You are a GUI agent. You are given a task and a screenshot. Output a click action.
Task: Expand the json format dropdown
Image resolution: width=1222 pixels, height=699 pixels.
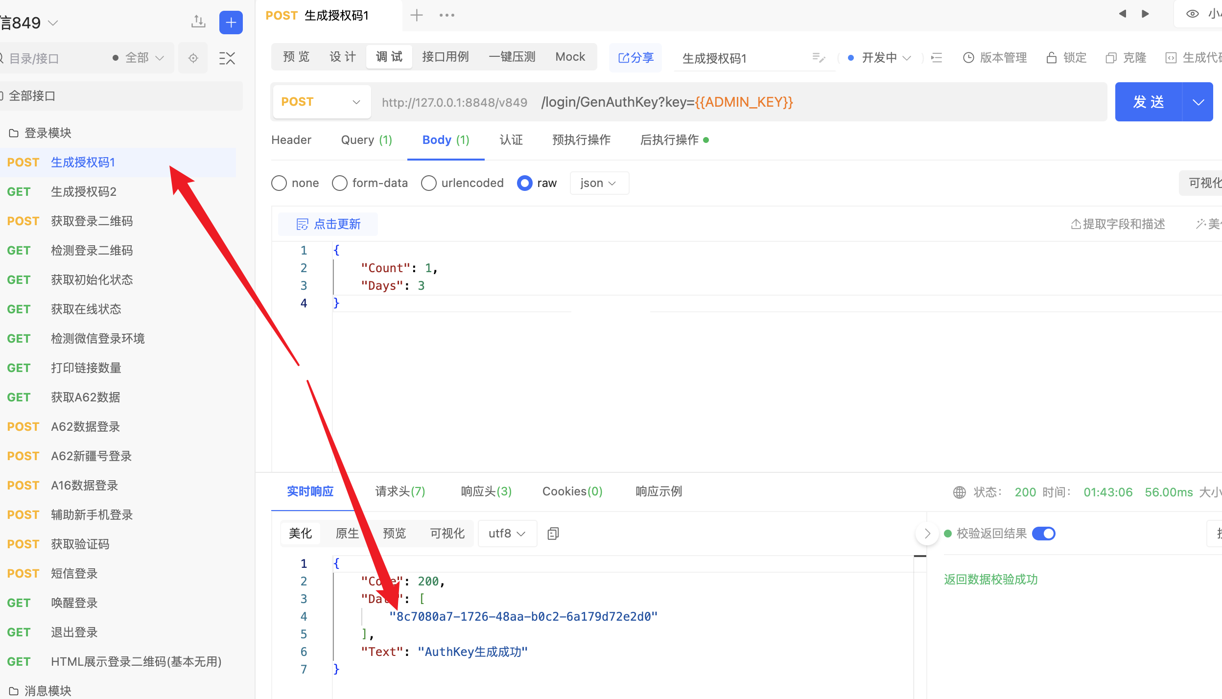coord(599,183)
